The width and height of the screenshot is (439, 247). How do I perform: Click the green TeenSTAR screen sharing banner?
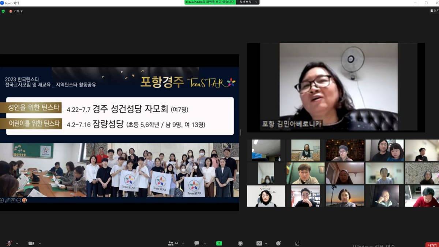(x=210, y=2)
